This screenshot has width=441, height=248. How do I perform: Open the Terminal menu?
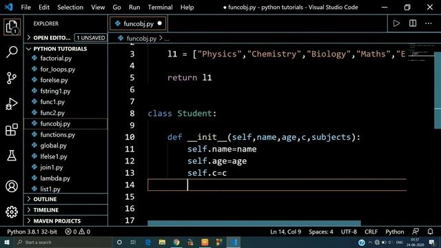tap(161, 7)
